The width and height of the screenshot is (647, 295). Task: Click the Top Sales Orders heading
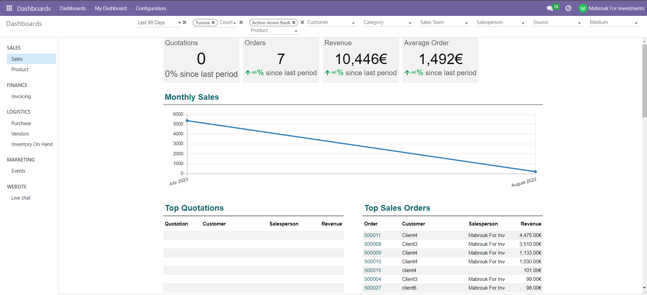pos(397,208)
